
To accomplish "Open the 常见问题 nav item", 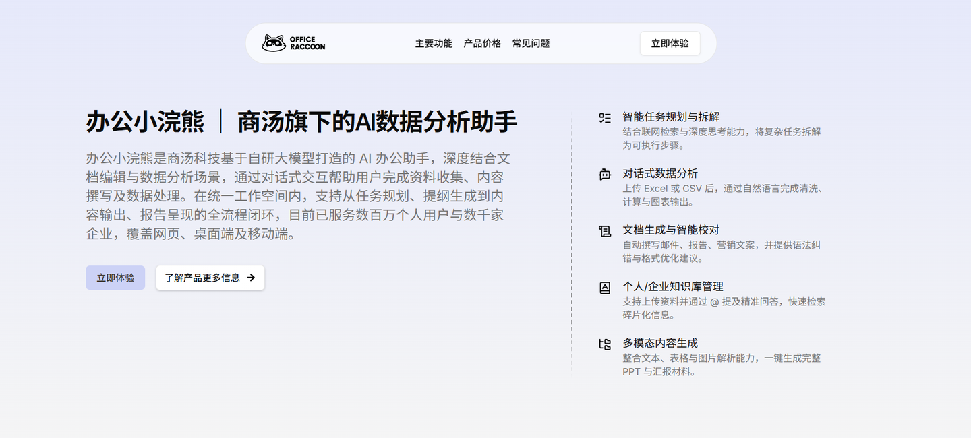I will [x=531, y=43].
